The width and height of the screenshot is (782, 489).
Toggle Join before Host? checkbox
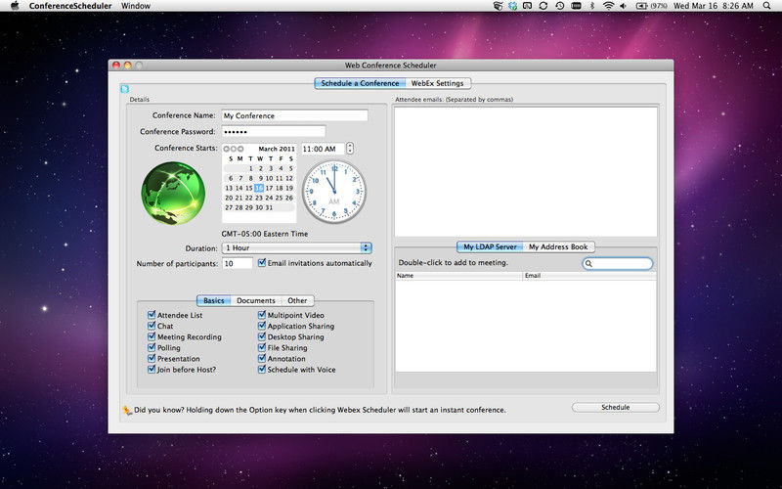[152, 370]
